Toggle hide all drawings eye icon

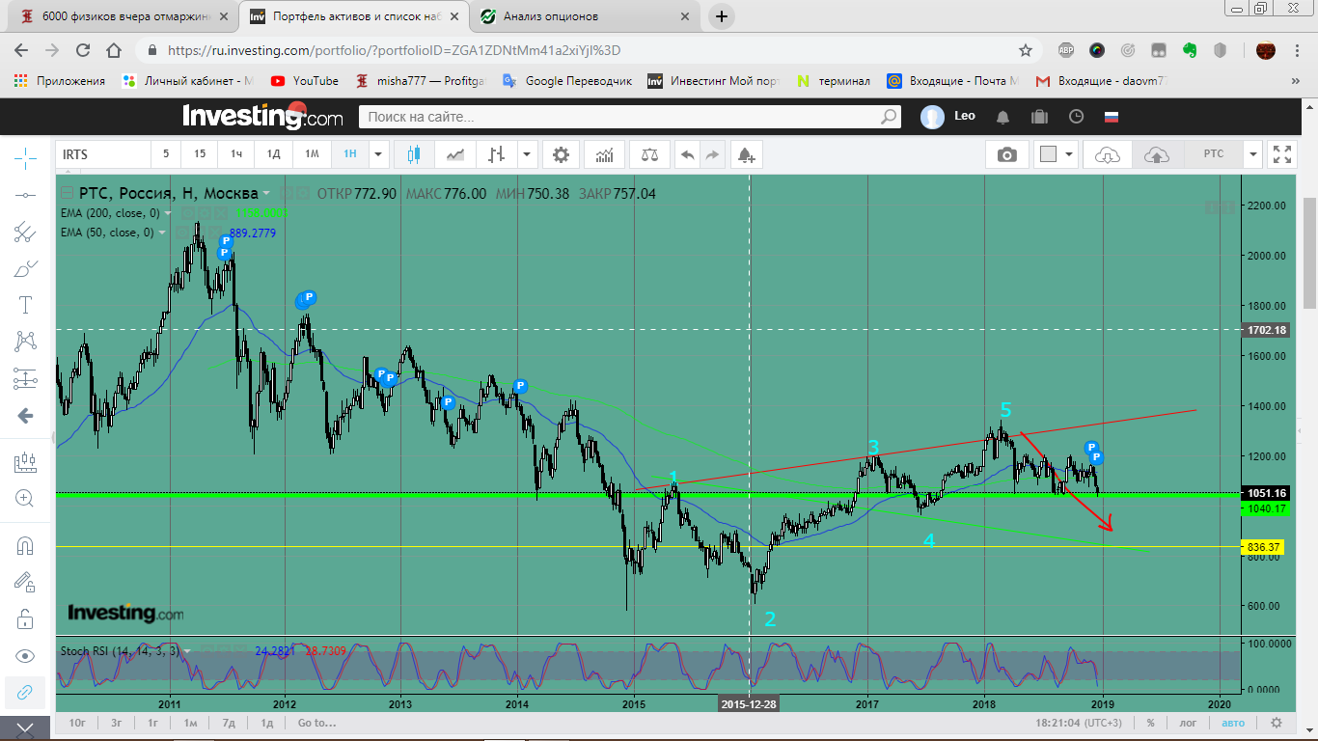point(25,656)
